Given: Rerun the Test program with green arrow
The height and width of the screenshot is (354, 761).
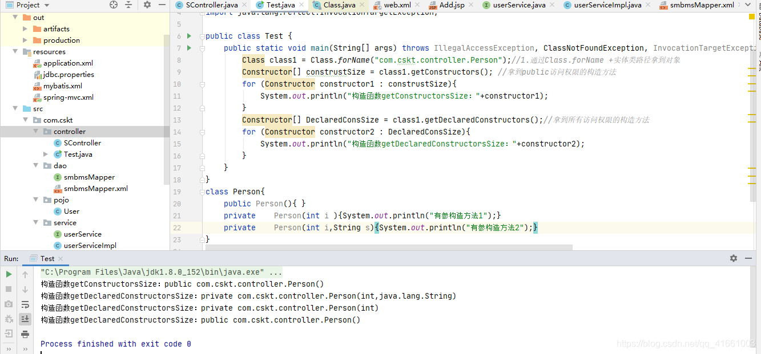Looking at the screenshot, I should tap(8, 275).
